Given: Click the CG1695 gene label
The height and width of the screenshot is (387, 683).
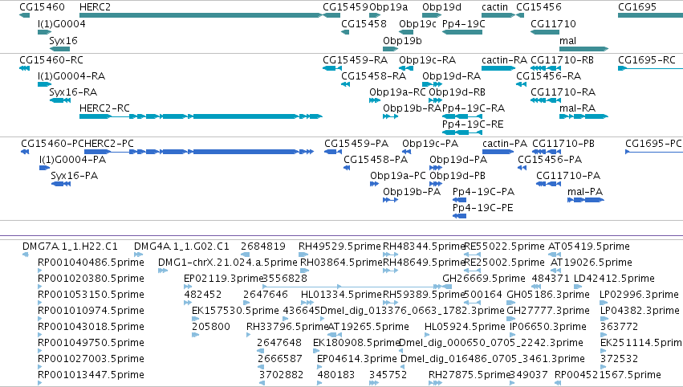Looking at the screenshot, I should [637, 7].
